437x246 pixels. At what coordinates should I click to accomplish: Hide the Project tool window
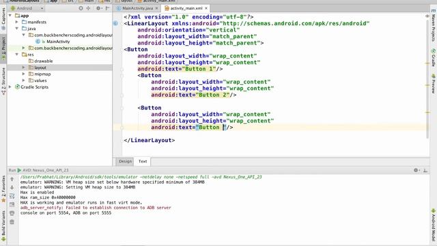click(107, 8)
